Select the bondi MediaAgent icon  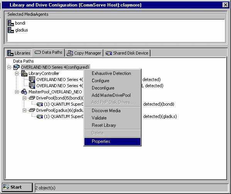point(11,23)
